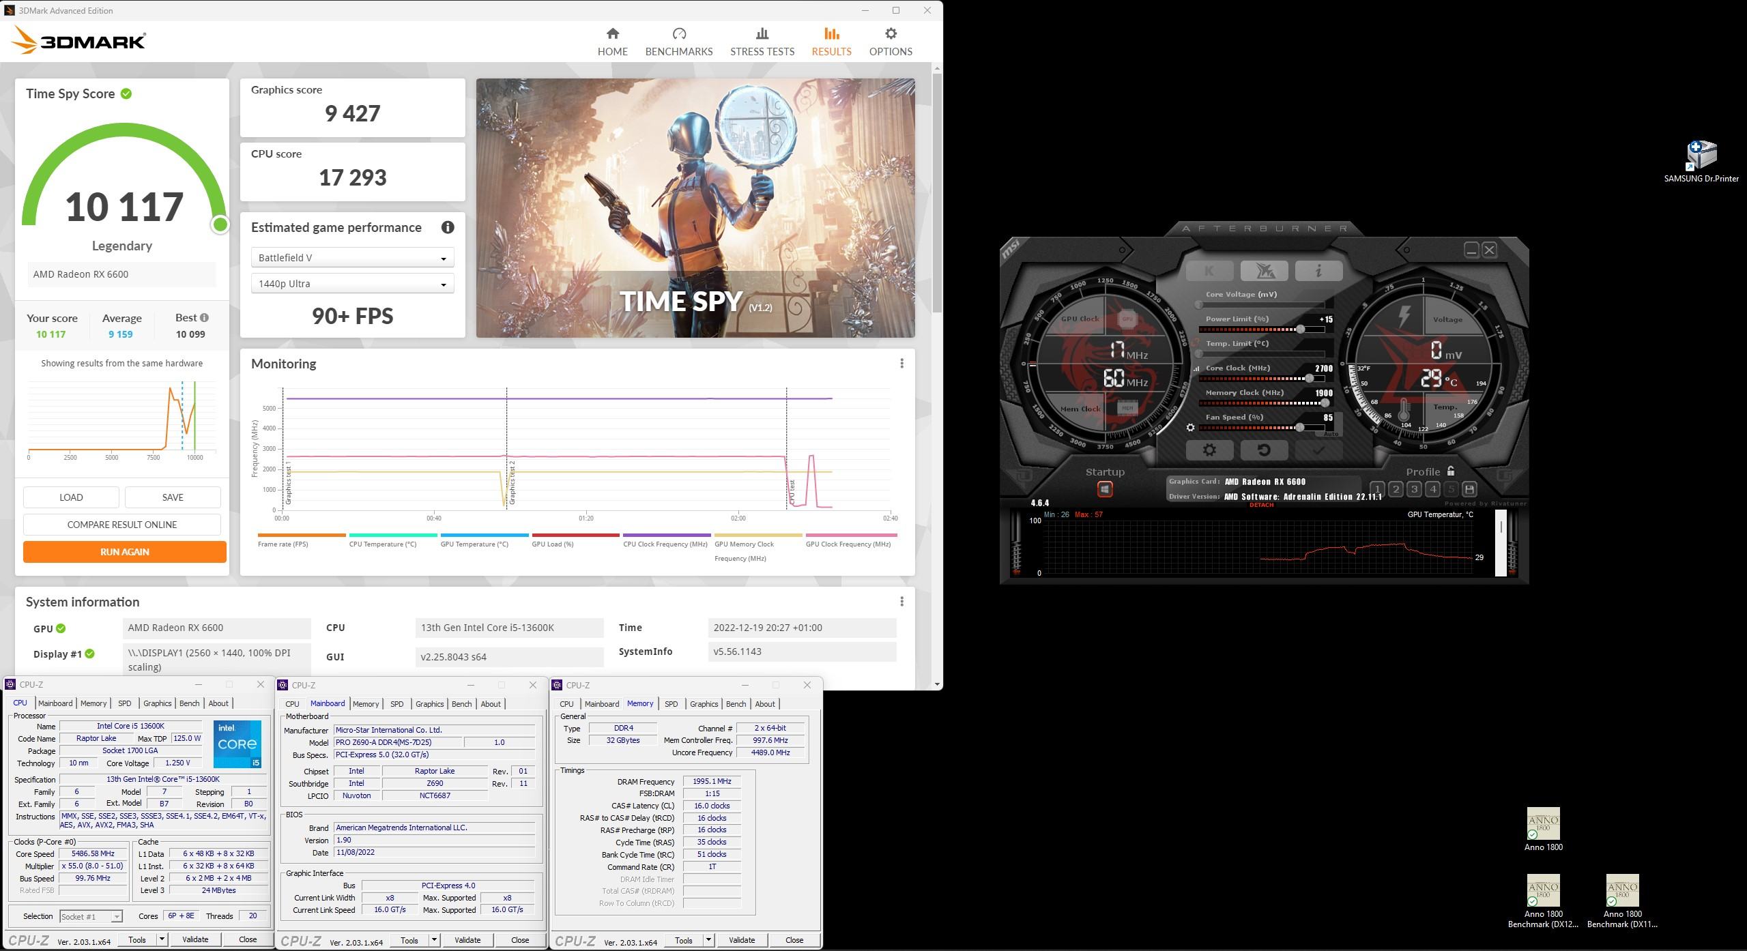Click Validate in the Memory CPU-Z window
This screenshot has height=951, width=1747.
(x=742, y=940)
